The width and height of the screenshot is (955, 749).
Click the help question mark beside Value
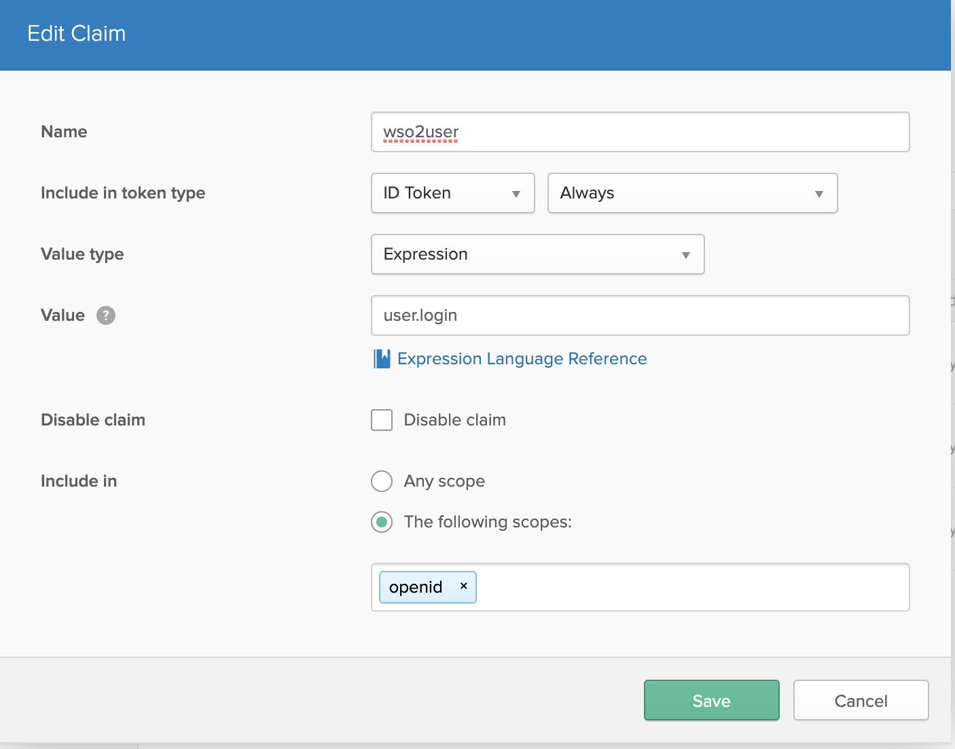coord(106,315)
